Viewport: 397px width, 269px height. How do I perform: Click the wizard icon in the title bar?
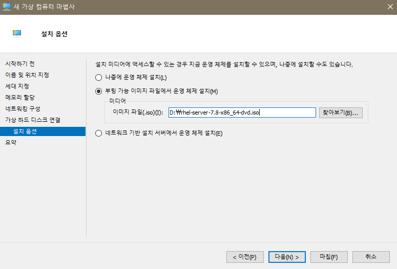6,7
